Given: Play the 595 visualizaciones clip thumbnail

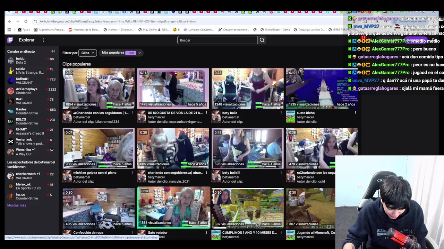Looking at the screenshot, I should (x=248, y=148).
